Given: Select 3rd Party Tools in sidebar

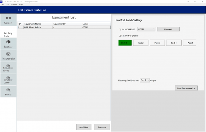Looking at the screenshot, I should [8, 32].
